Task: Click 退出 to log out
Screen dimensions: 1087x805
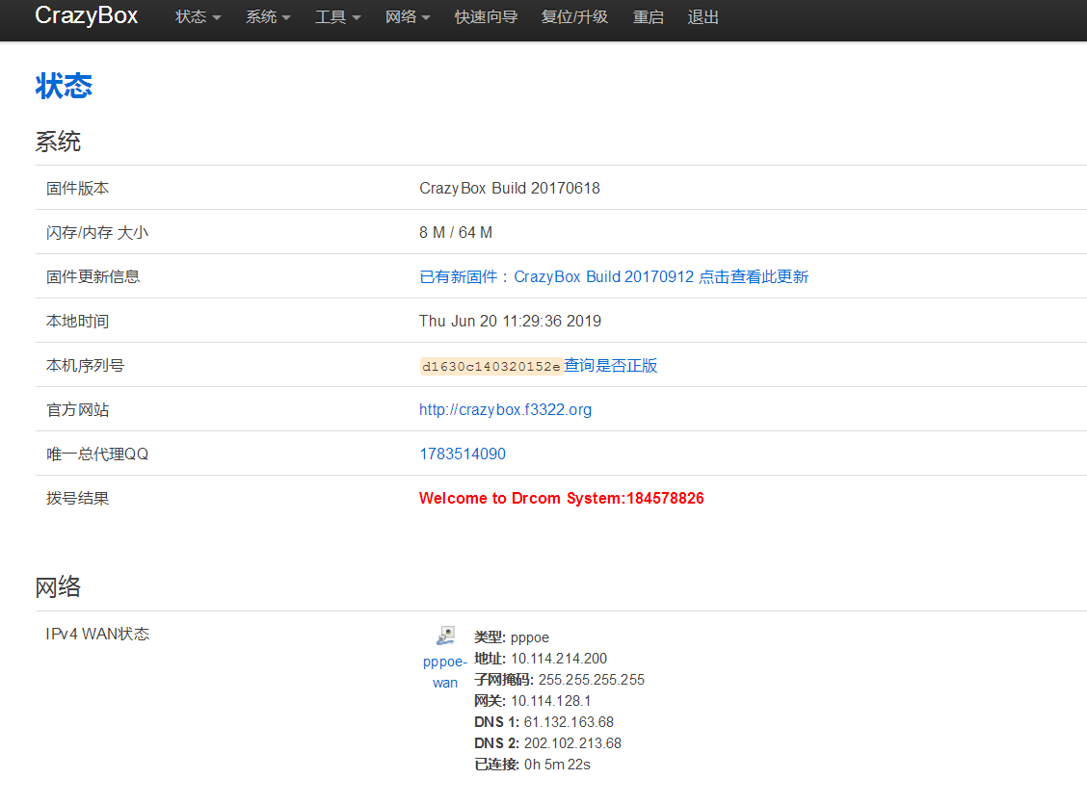Action: [703, 17]
